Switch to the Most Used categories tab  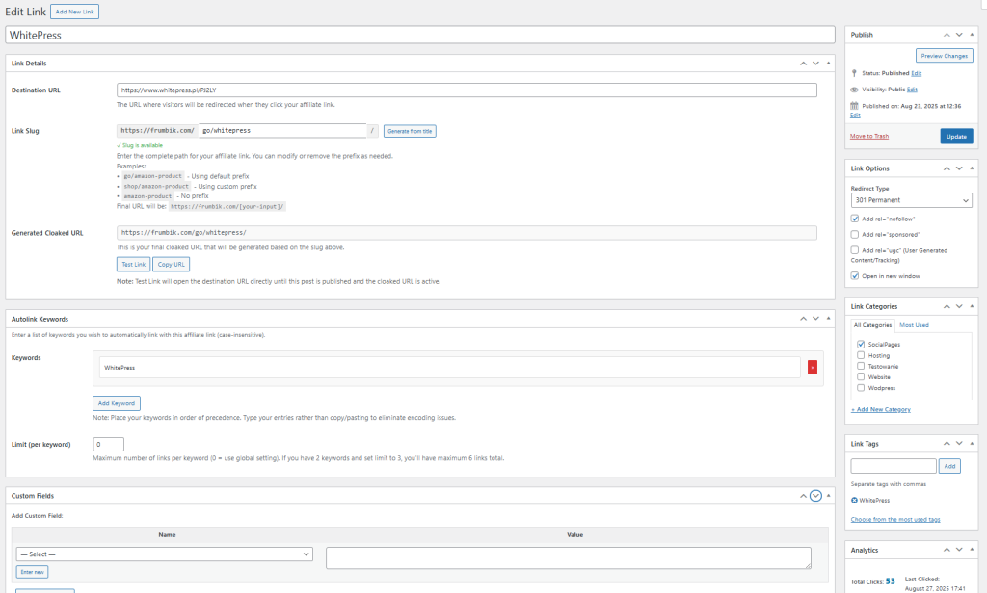tap(914, 325)
